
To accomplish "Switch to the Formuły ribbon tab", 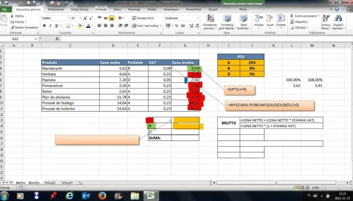I will [101, 9].
